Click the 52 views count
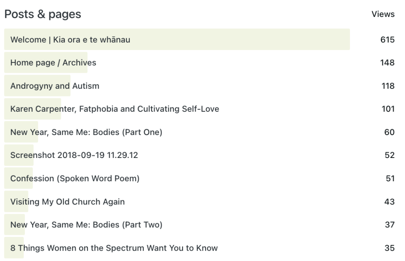 tap(389, 155)
